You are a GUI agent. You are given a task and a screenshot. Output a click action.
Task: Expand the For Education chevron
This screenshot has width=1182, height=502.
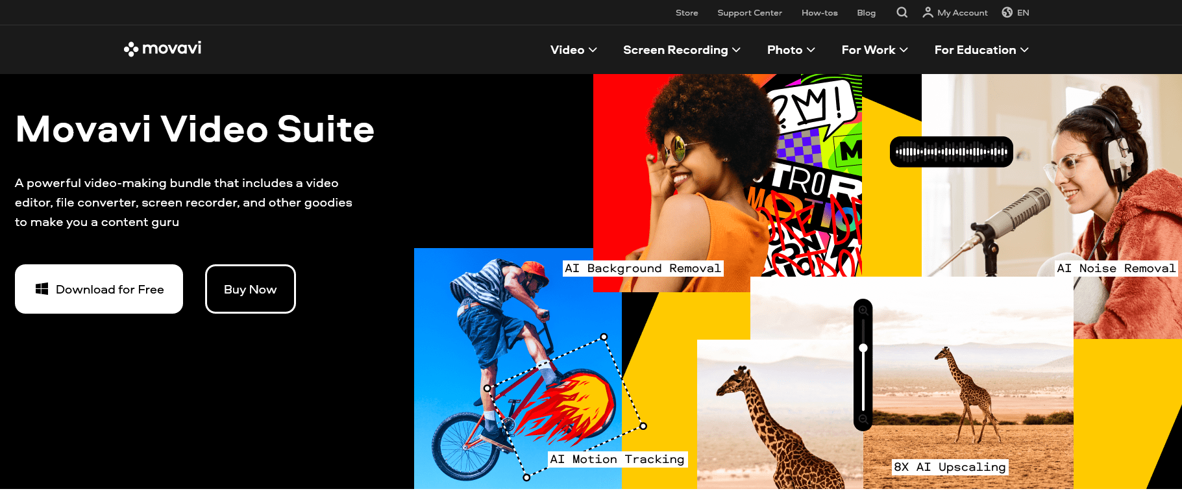[x=1024, y=50]
